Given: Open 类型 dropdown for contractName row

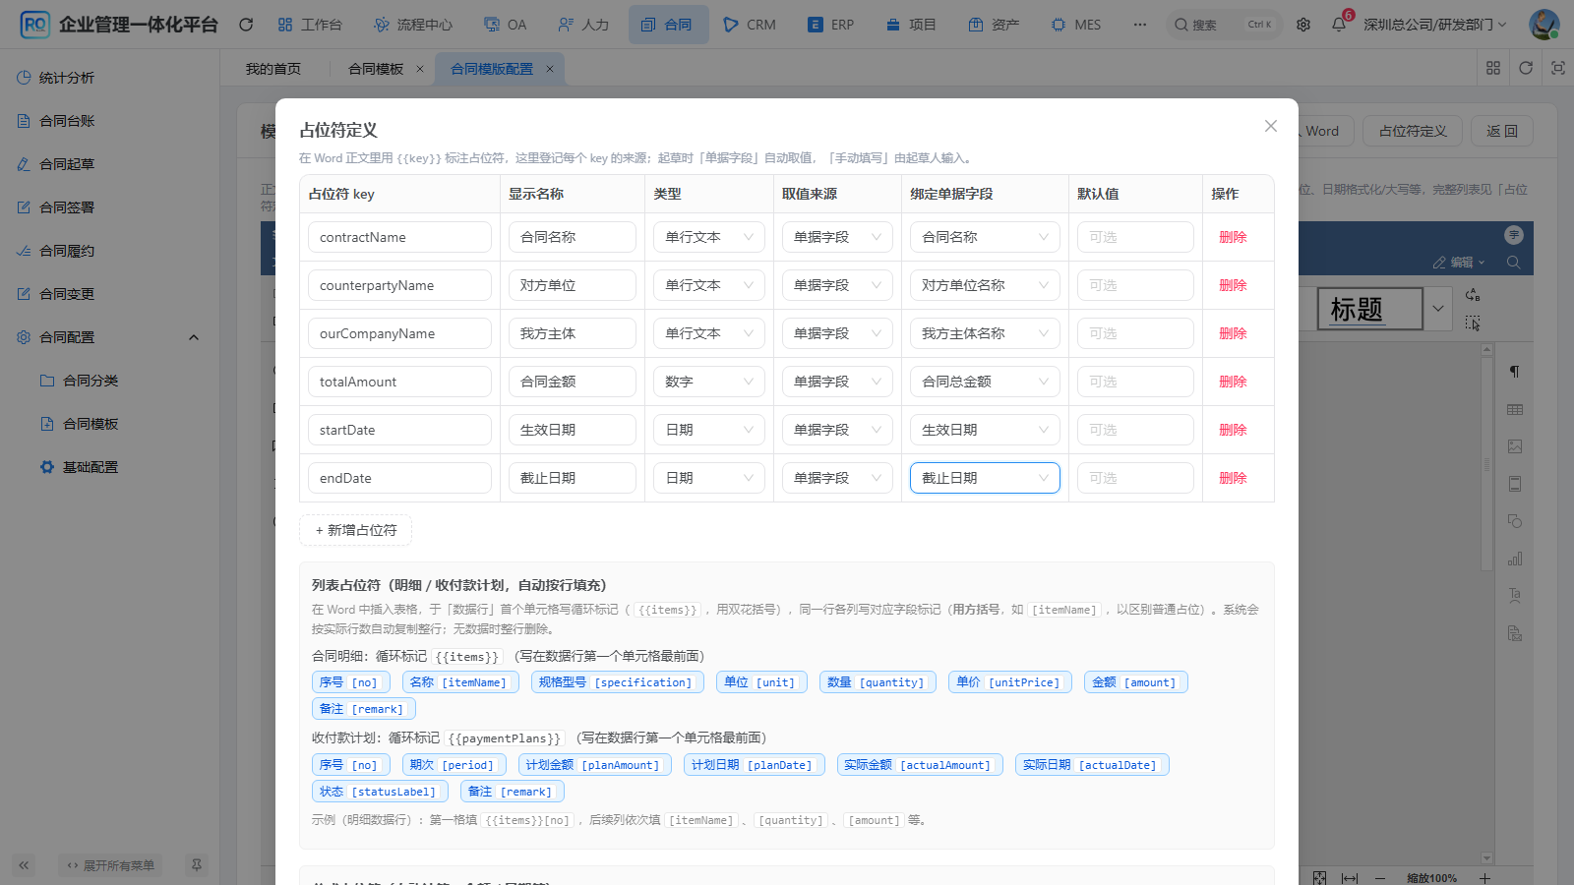Looking at the screenshot, I should [x=709, y=237].
